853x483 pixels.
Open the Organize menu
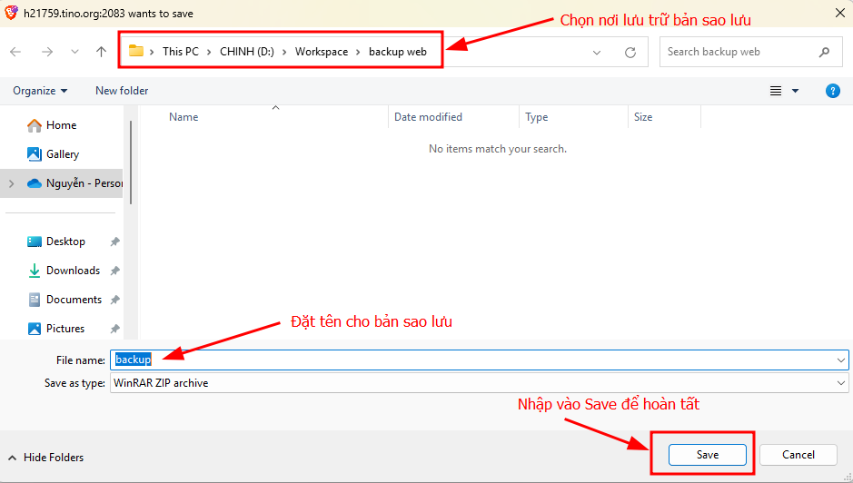[x=40, y=91]
